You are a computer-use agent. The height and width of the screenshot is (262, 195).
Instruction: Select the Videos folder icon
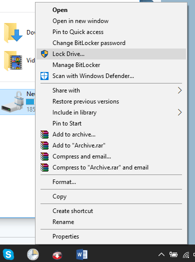click(13, 61)
